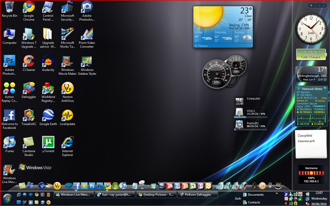The width and height of the screenshot is (330, 206).
Task: Open the Upgrade advice folder on the desktop
Action: [x=48, y=38]
